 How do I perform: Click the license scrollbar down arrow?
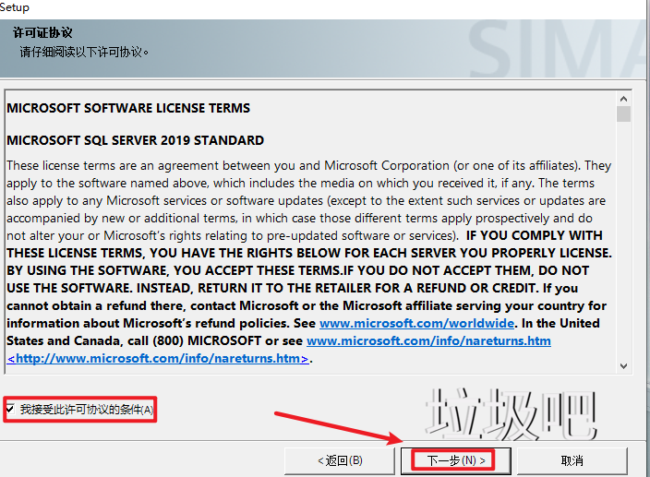[624, 365]
